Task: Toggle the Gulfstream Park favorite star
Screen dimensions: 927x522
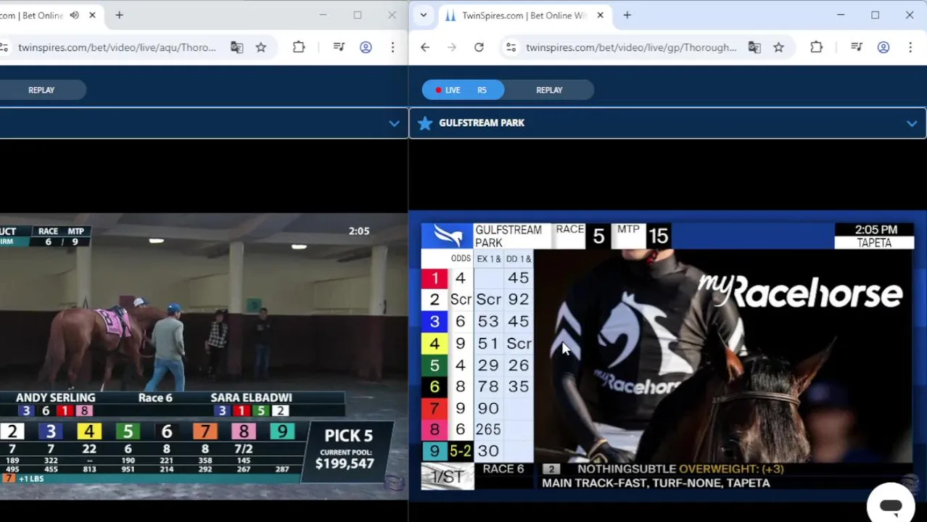Action: pyautogui.click(x=425, y=123)
